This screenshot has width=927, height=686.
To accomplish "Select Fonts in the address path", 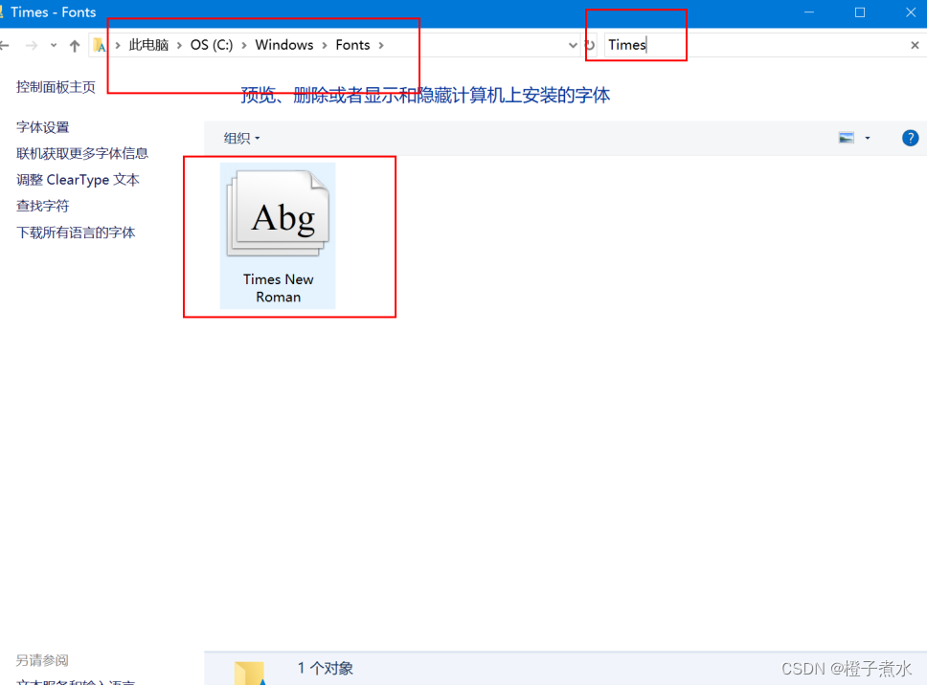I will 353,45.
